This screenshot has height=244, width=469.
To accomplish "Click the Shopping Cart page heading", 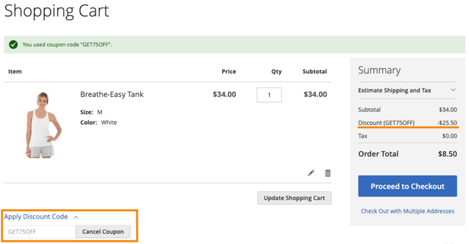I will point(56,11).
